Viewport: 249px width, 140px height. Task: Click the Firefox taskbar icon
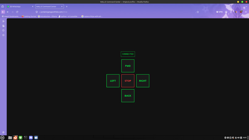point(15,138)
